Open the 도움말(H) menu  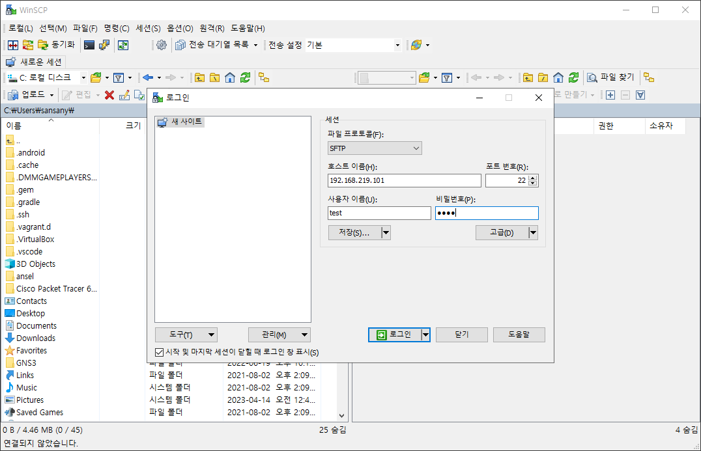[x=248, y=28]
